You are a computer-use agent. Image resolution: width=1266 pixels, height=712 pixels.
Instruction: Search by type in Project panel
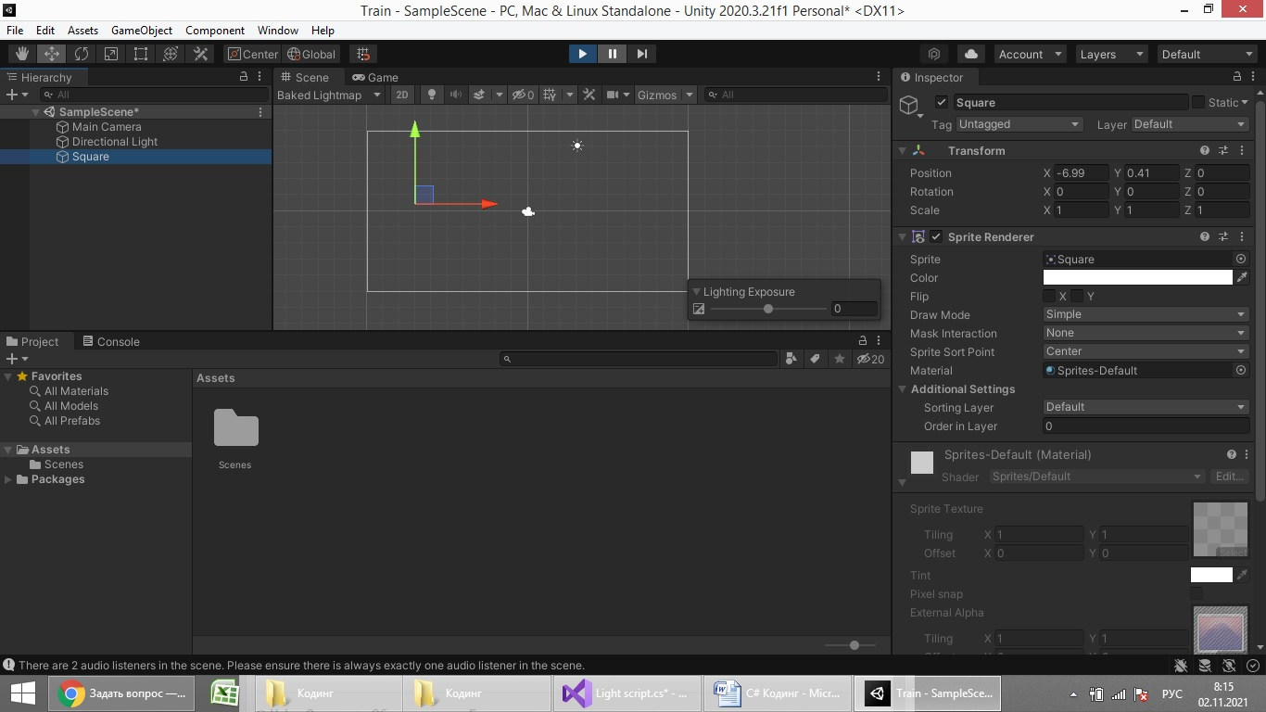pyautogui.click(x=791, y=359)
